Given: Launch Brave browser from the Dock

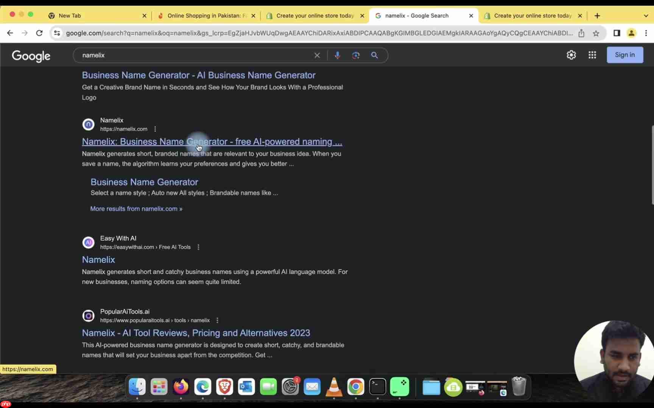Looking at the screenshot, I should tap(224, 386).
